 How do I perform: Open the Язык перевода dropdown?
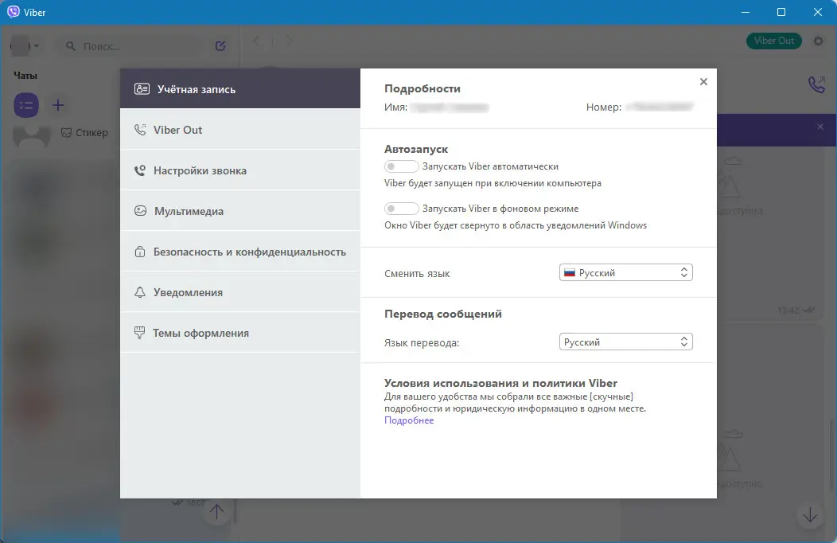coord(625,342)
